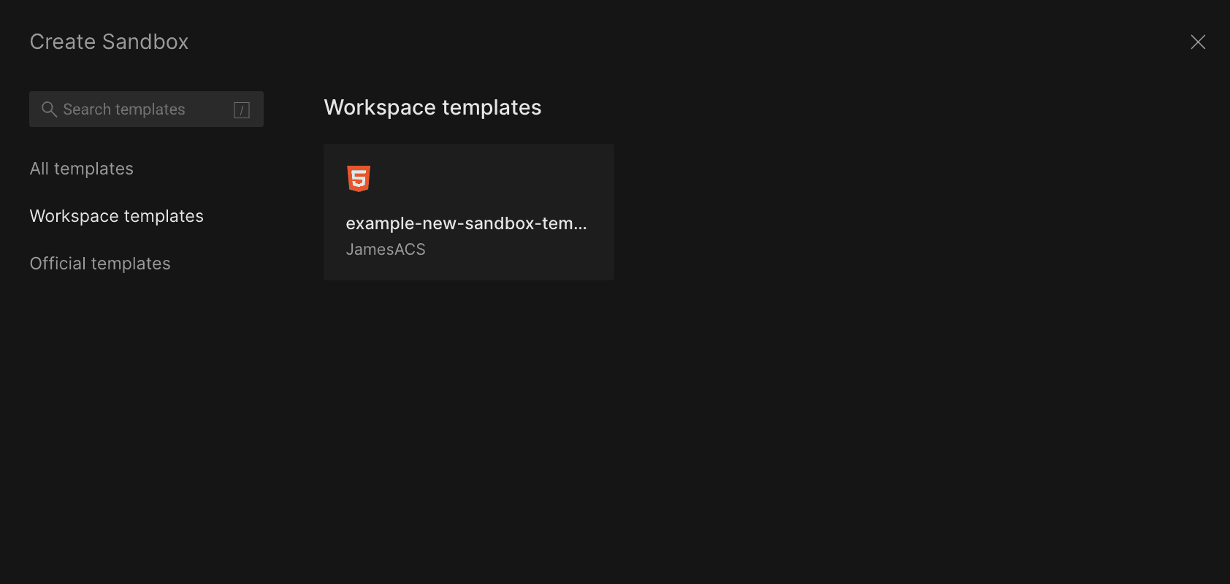Select Workspace templates in the left sidebar
The width and height of the screenshot is (1230, 584).
coord(117,216)
